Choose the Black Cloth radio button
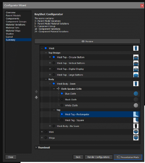The image size is (145, 163). click(62, 100)
